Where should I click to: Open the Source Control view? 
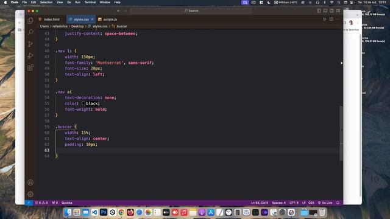click(30, 44)
